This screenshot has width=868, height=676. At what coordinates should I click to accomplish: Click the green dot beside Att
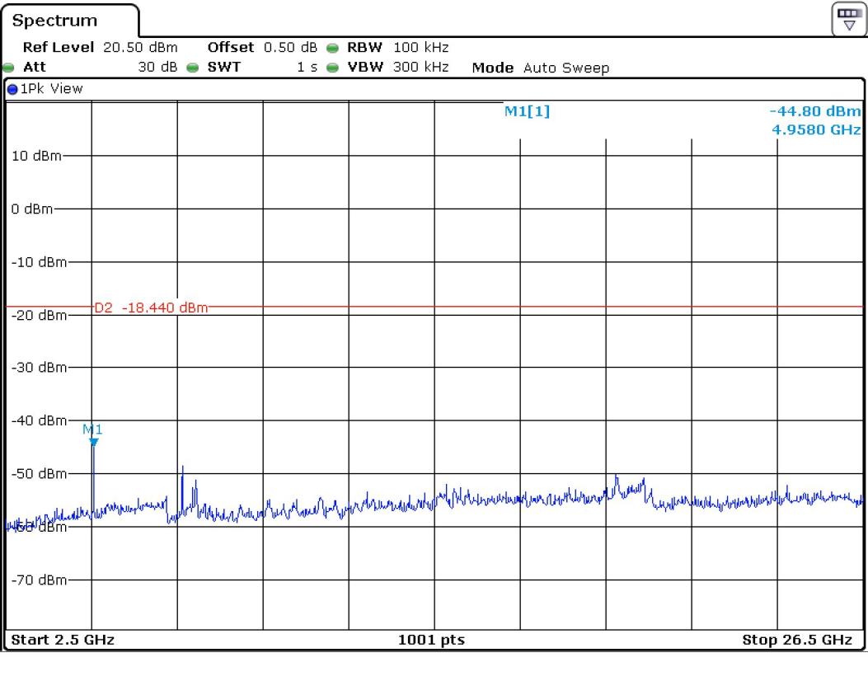8,68
